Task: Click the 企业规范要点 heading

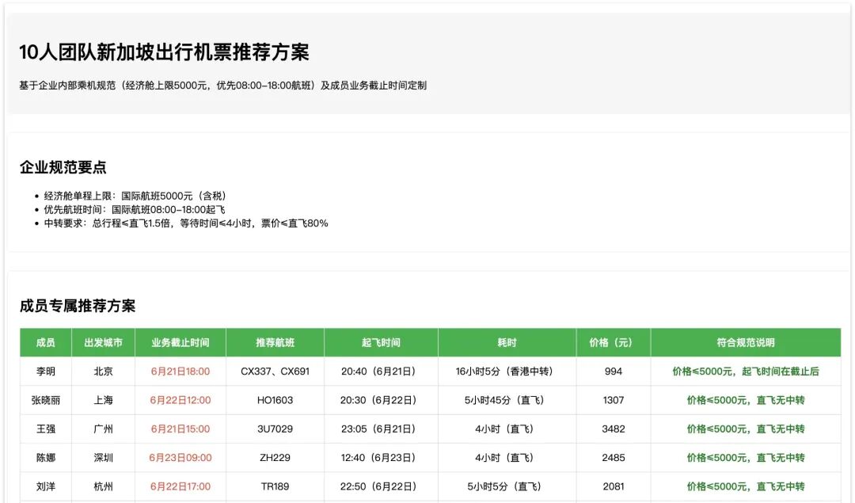Action: (63, 167)
